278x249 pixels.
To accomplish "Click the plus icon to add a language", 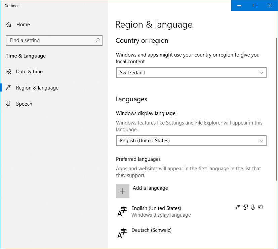I will (x=123, y=191).
